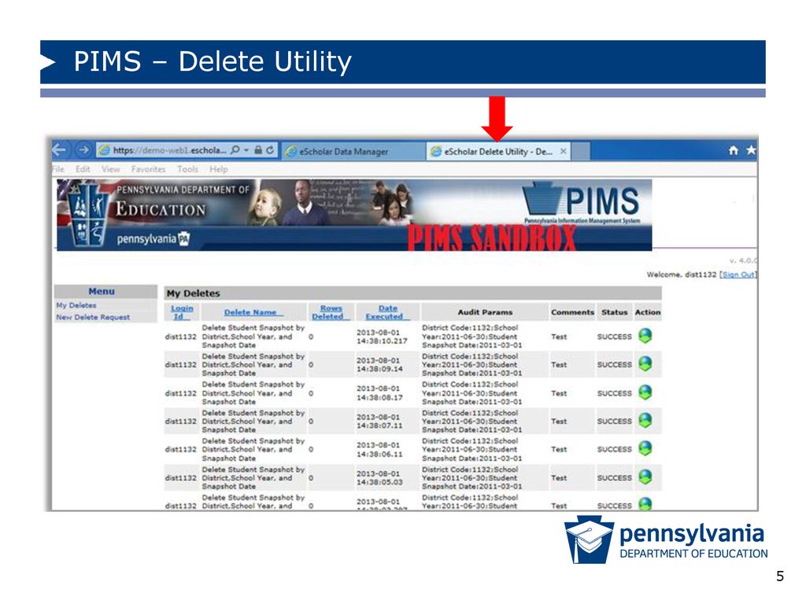The width and height of the screenshot is (806, 604).
Task: Click the refresh icon in address bar
Action: tap(269, 150)
